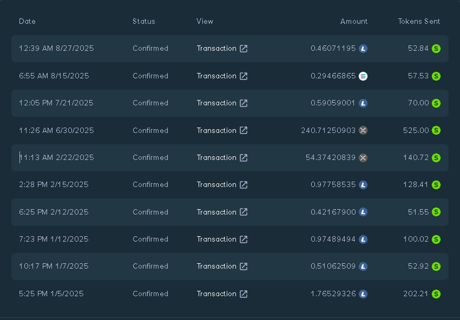Click Litecoin icon beside 0.42167900
Viewport: 460px width, 320px height.
pyautogui.click(x=363, y=212)
